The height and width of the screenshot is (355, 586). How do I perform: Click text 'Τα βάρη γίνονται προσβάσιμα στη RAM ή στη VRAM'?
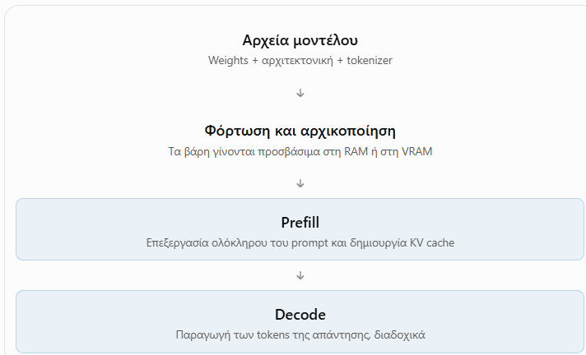(300, 151)
